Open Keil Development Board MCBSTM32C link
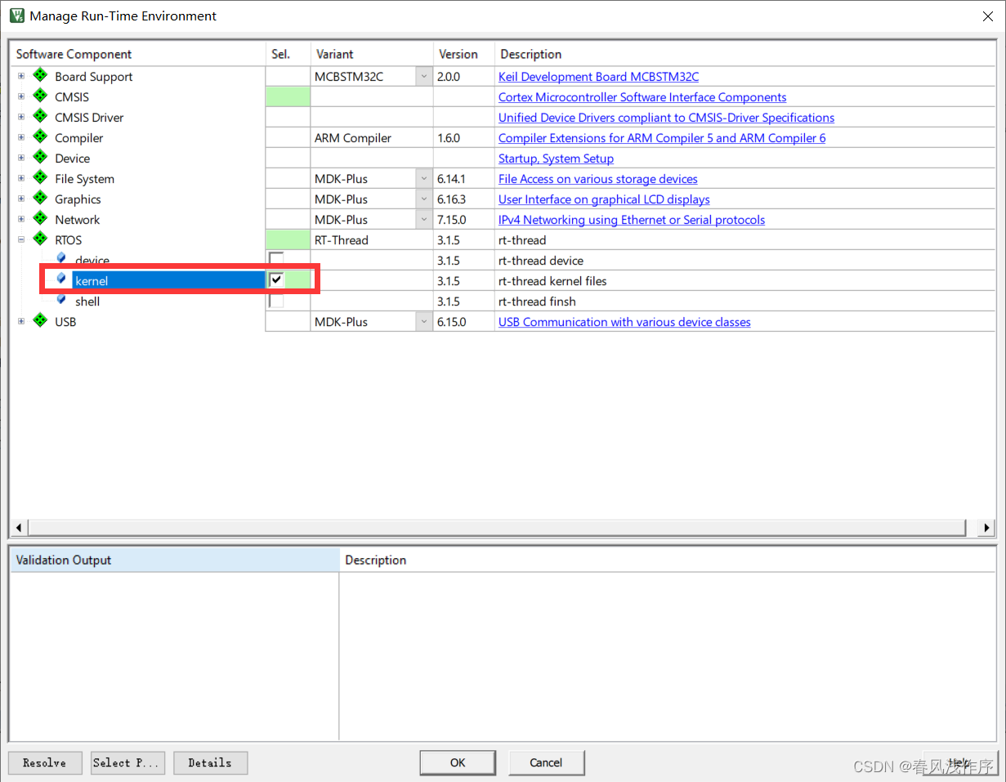The height and width of the screenshot is (782, 1006). pyautogui.click(x=598, y=77)
